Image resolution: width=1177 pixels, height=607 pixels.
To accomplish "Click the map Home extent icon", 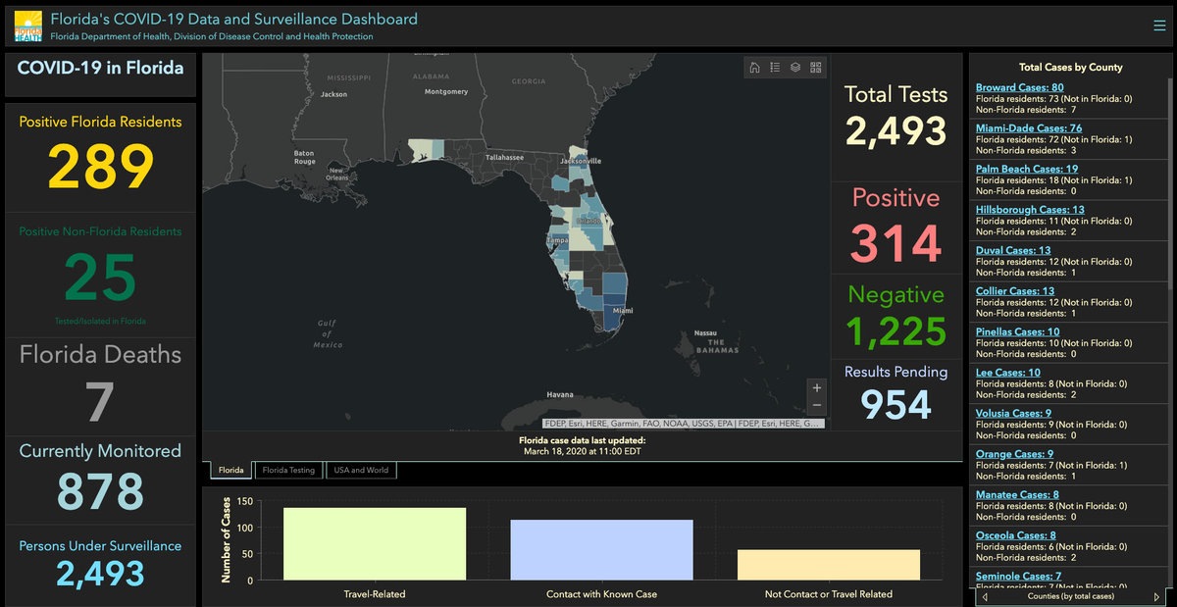I will click(754, 68).
